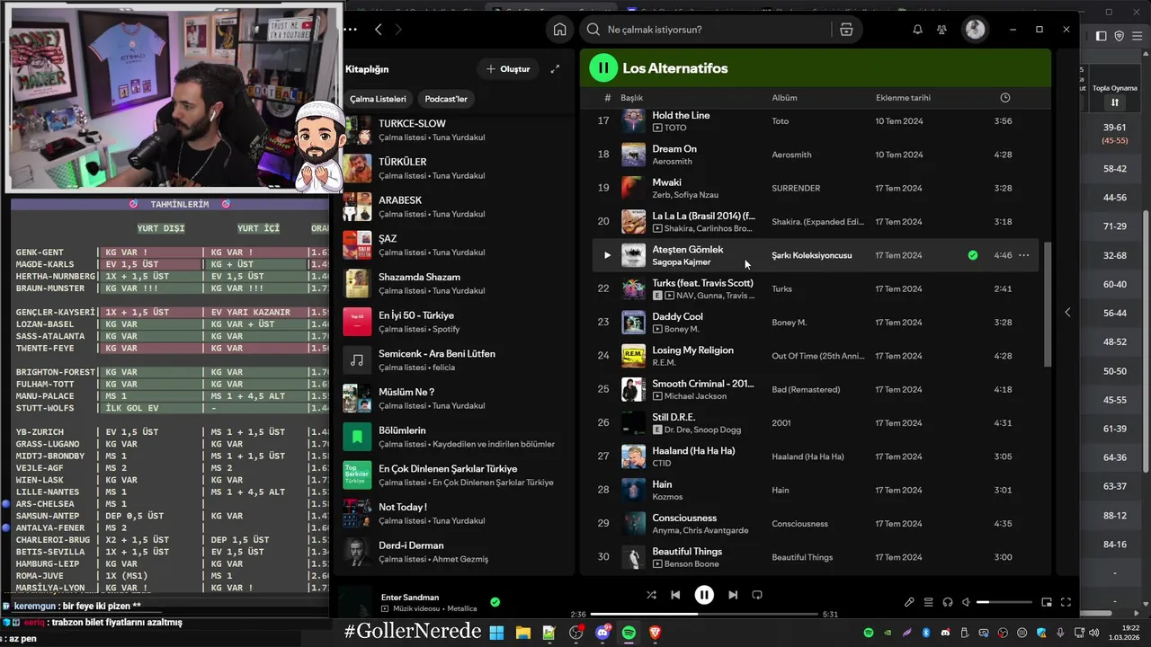Screen dimensions: 1151x647
Task: Open the user profile avatar
Action: (x=975, y=30)
